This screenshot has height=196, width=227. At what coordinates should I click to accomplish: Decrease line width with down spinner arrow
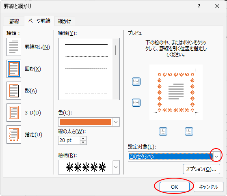[83, 142]
